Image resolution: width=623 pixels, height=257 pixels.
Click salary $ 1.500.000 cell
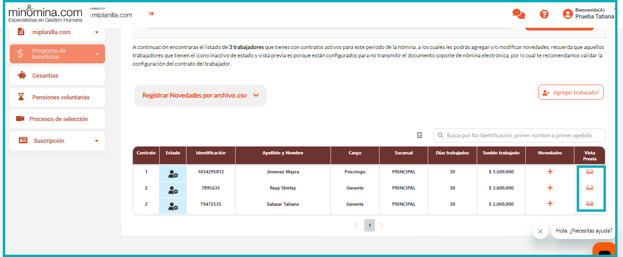(x=501, y=172)
